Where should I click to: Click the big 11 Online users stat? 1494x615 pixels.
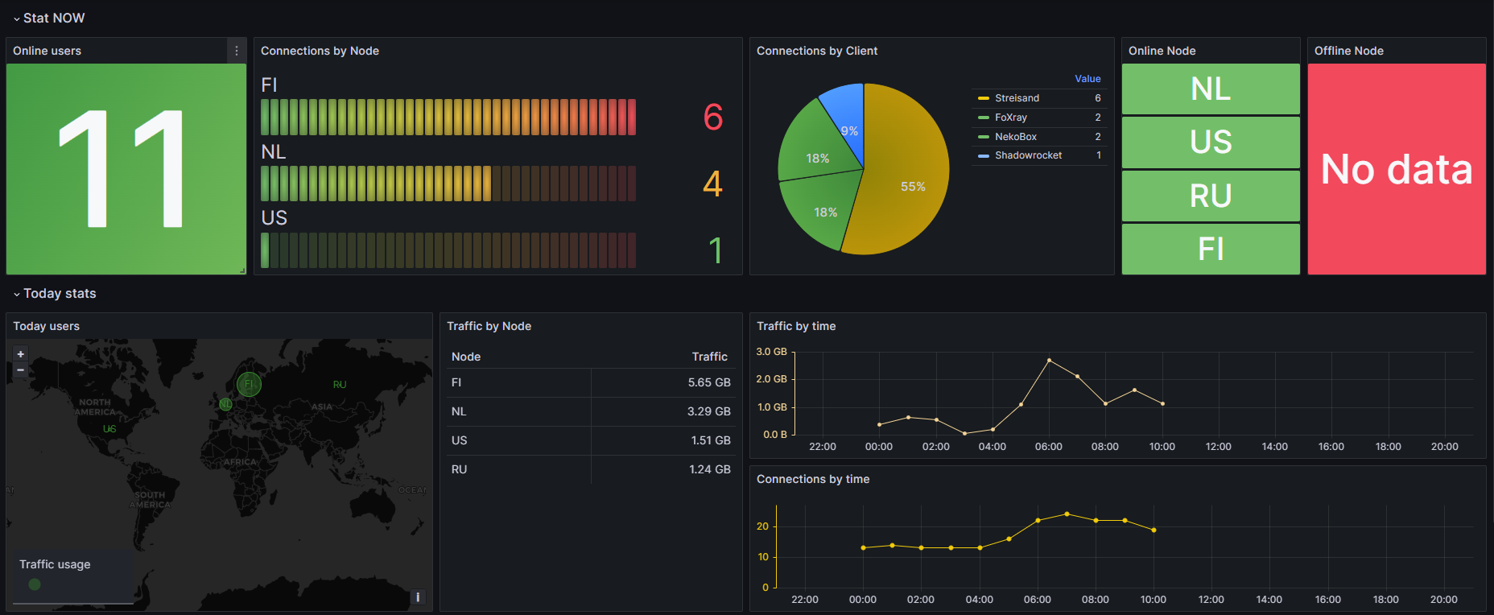coord(126,169)
